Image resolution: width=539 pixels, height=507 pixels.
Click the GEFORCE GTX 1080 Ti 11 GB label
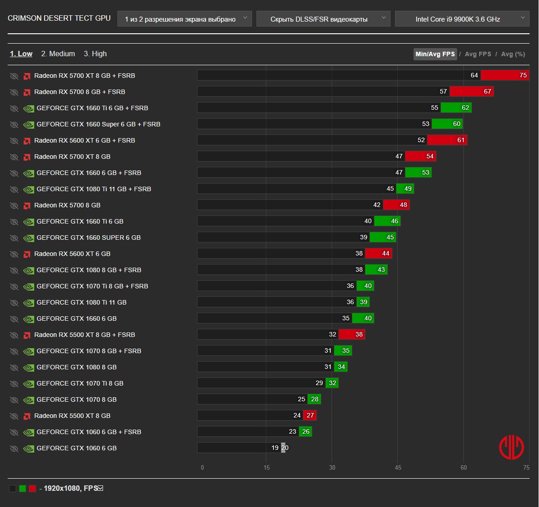click(81, 302)
